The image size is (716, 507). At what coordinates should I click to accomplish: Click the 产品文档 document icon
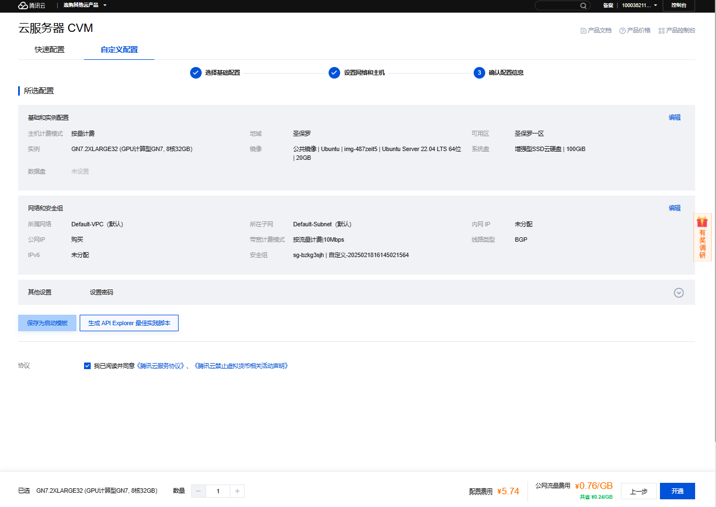coord(584,31)
